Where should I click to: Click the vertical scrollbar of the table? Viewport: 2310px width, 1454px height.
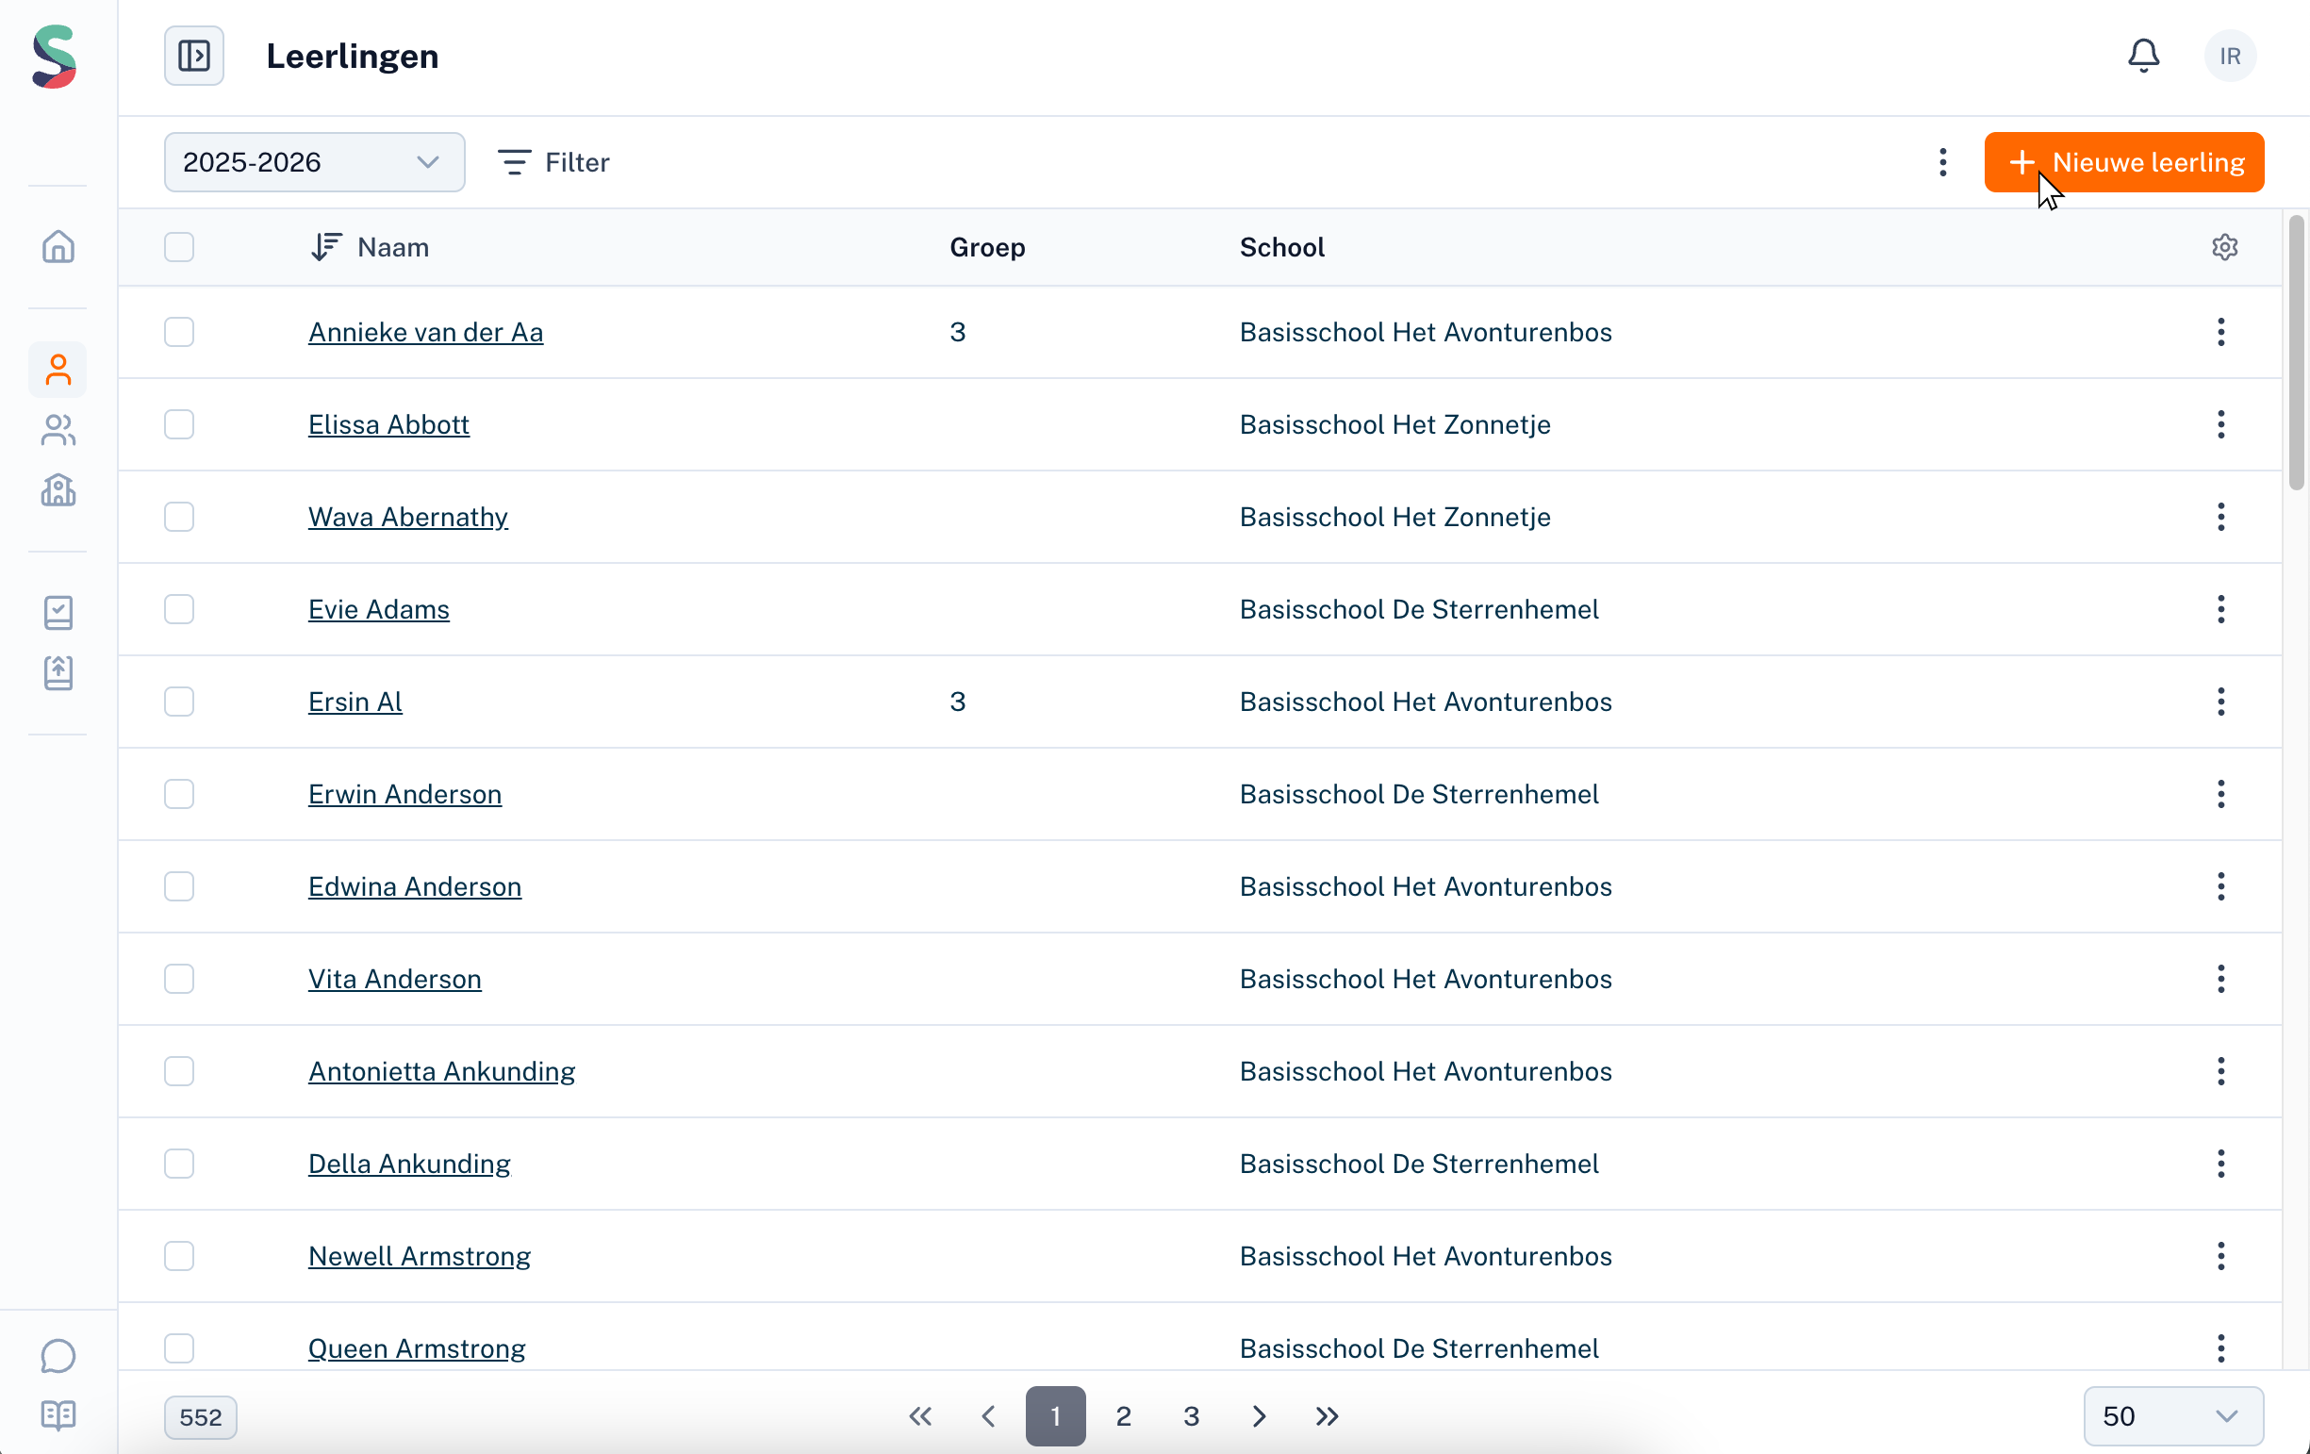(x=2296, y=353)
